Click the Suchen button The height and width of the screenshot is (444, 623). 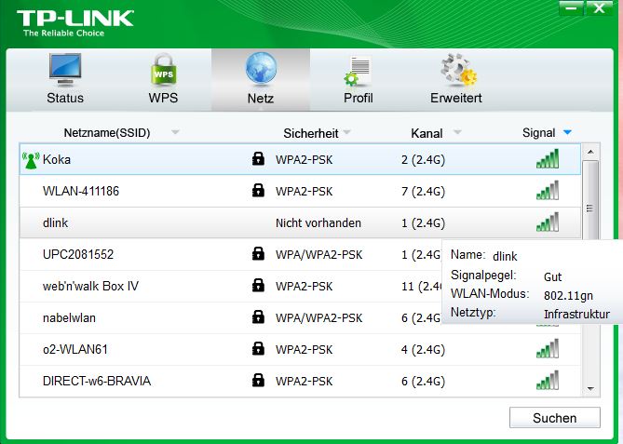[555, 418]
